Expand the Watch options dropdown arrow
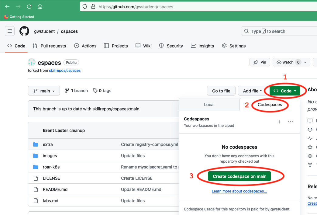Screen dimensions: 317x215 (x=305, y=62)
